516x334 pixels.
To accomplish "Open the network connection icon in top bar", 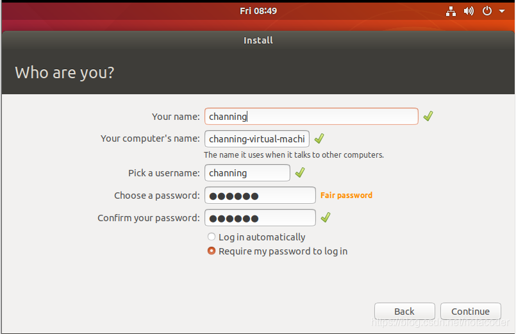I will click(451, 11).
